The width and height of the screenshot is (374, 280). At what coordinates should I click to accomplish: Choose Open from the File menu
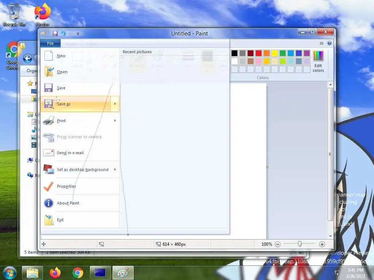click(80, 72)
